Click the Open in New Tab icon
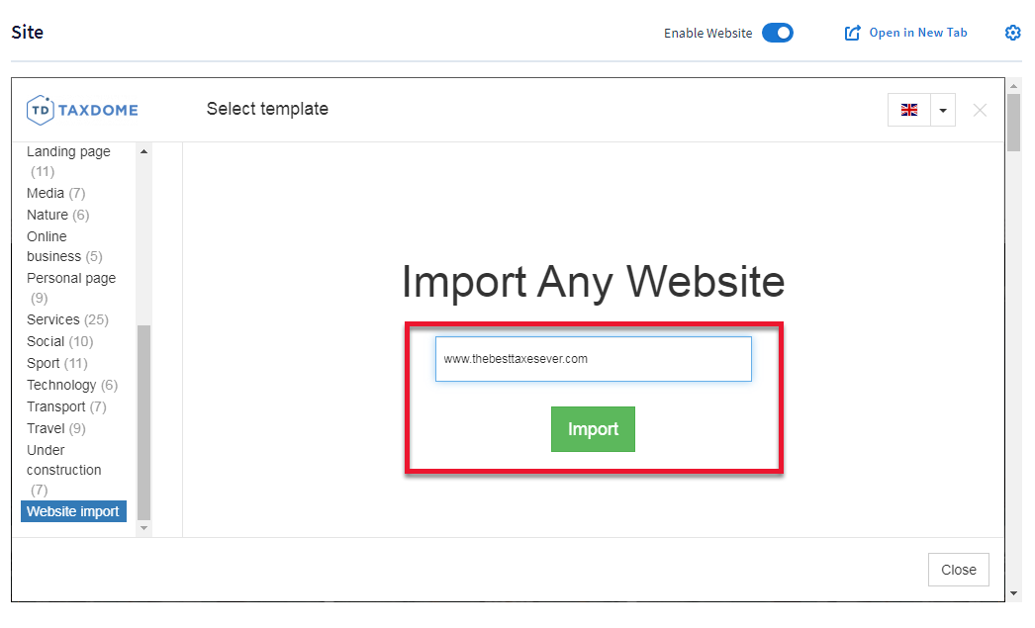Viewport: 1035px width, 628px height. (852, 33)
